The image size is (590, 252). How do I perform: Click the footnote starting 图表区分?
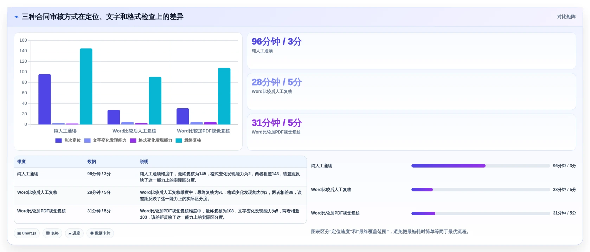click(x=391, y=232)
